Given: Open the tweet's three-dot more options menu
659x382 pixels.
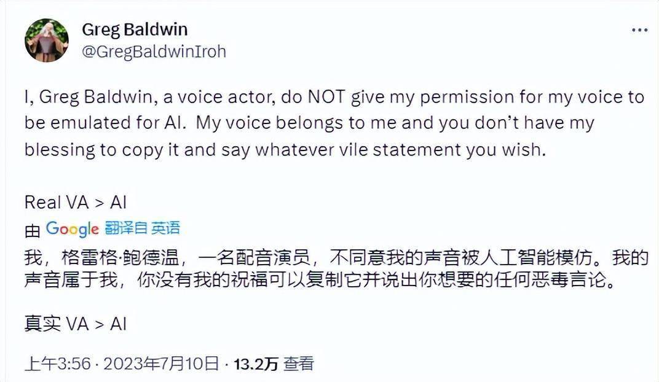Looking at the screenshot, I should click(x=638, y=31).
